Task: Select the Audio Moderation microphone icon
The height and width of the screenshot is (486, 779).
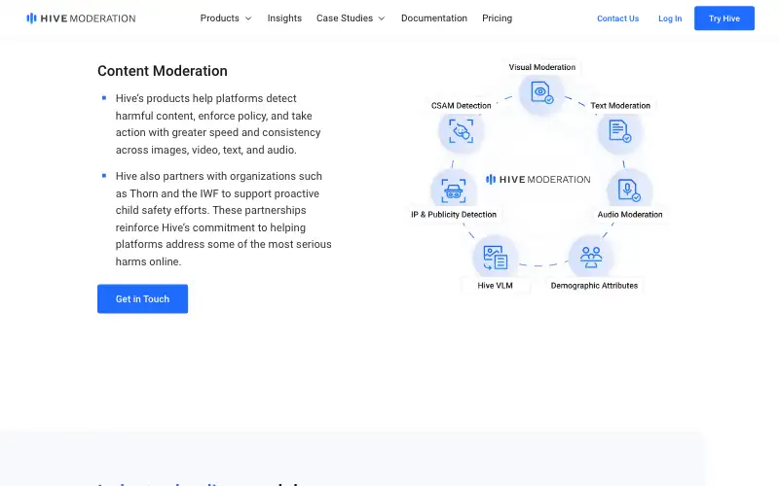Action: coord(629,191)
